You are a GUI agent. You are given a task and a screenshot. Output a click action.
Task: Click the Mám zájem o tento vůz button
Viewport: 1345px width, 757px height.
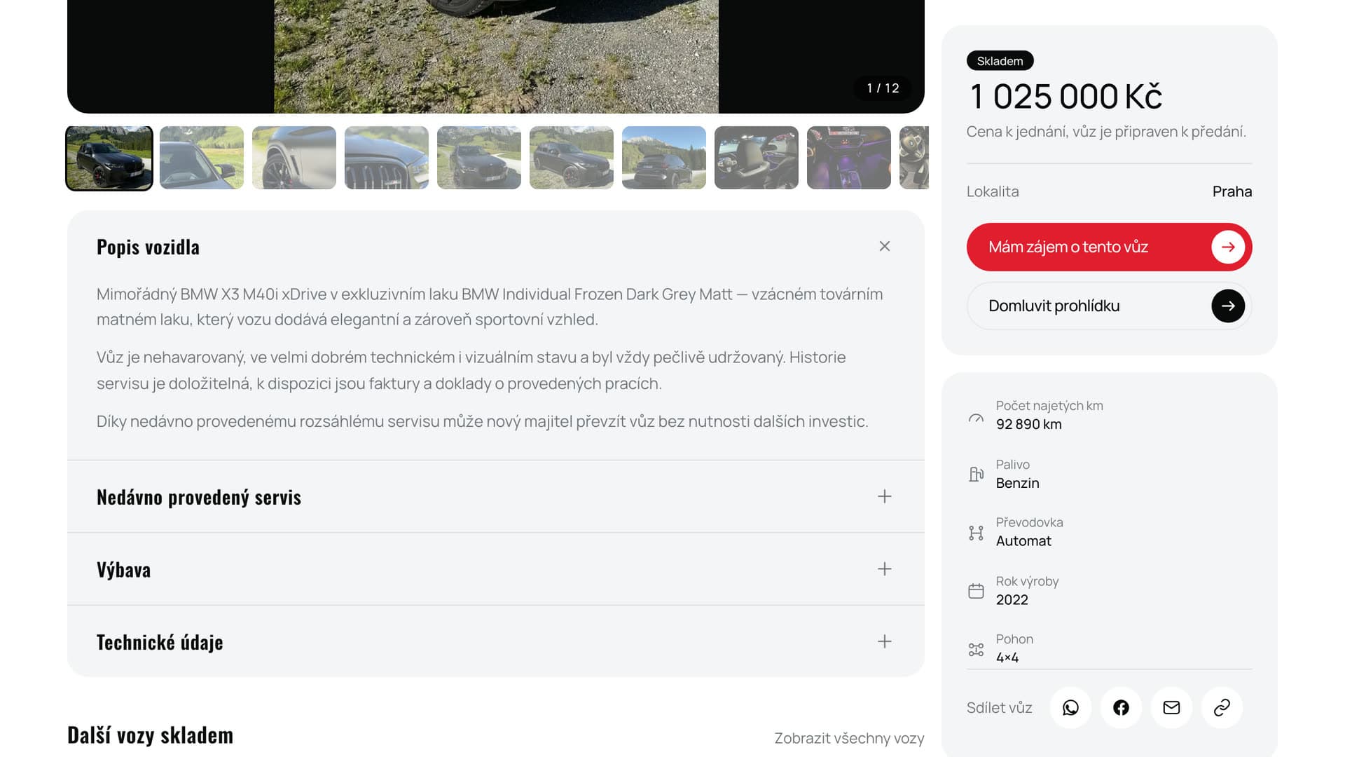(x=1109, y=247)
